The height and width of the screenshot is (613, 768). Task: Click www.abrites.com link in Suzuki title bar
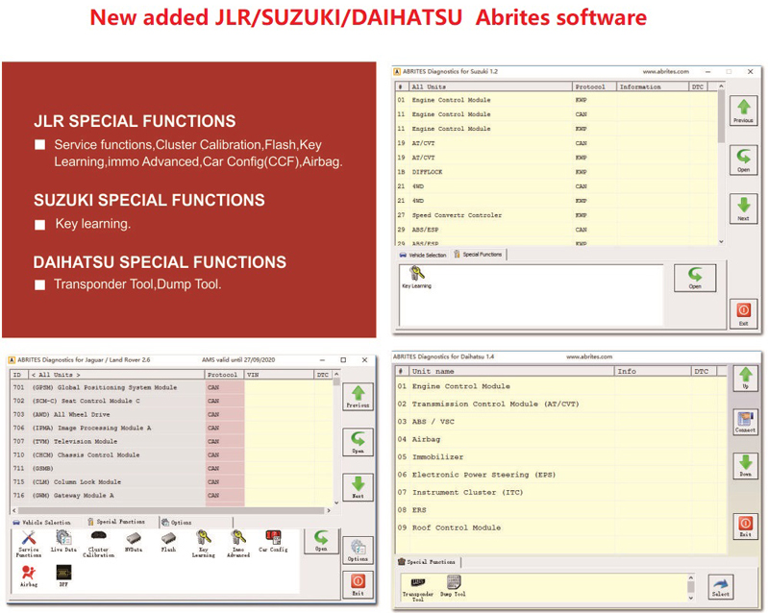[x=666, y=71]
